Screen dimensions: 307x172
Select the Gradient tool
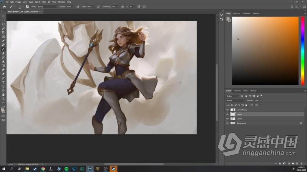coord(3,66)
